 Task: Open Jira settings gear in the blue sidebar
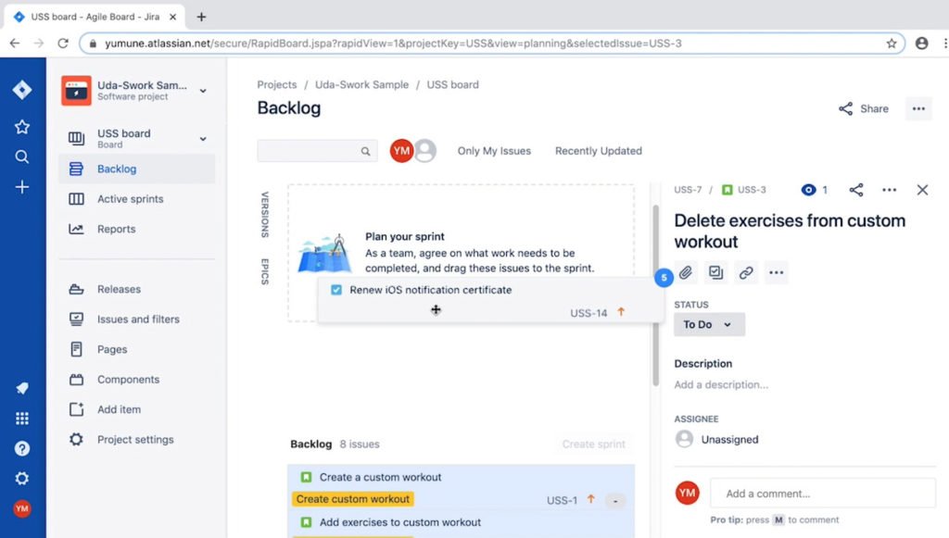click(x=22, y=479)
